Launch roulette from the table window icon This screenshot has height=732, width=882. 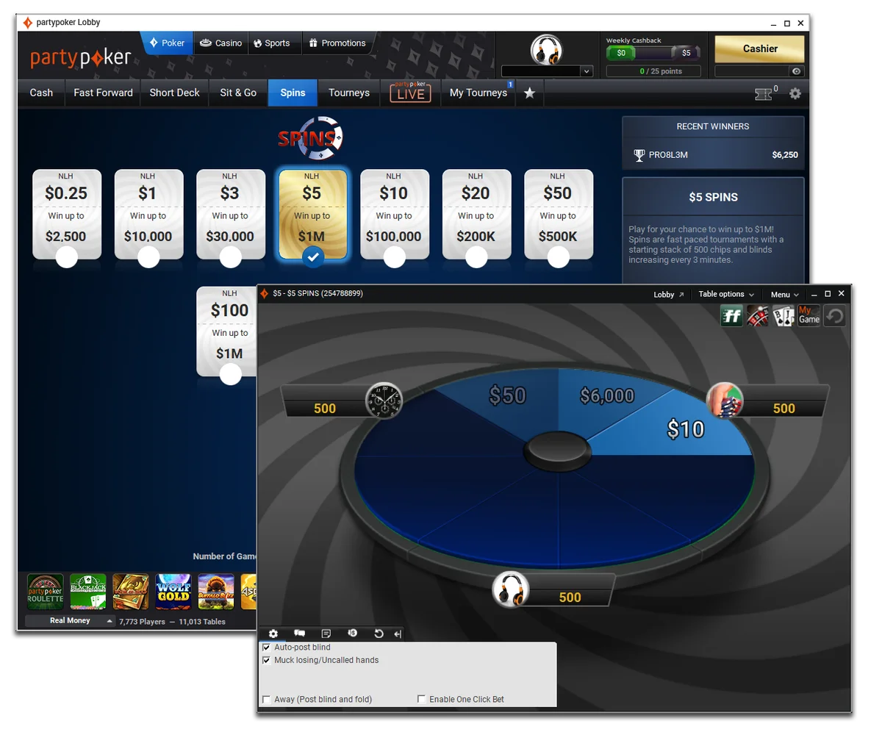[x=758, y=316]
